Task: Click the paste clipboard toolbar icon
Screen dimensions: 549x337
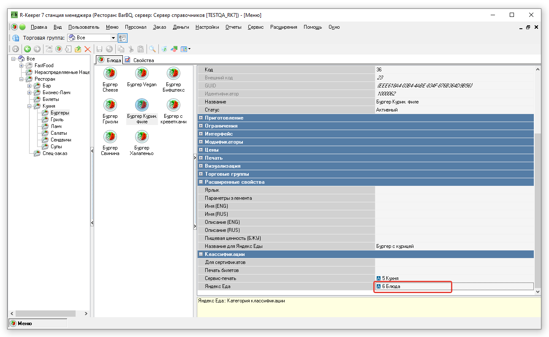Action: tap(141, 49)
